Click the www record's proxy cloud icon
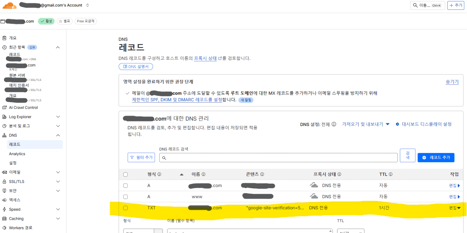 click(314, 196)
